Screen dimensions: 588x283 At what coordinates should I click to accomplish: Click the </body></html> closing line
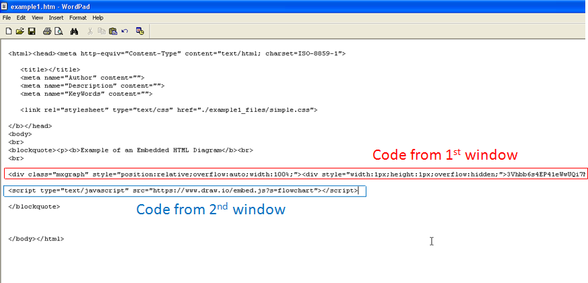click(36, 239)
